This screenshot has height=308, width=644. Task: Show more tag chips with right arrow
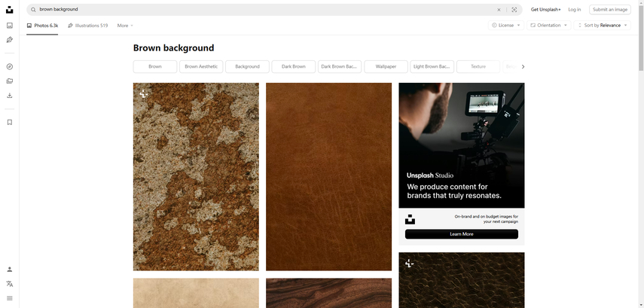[523, 66]
